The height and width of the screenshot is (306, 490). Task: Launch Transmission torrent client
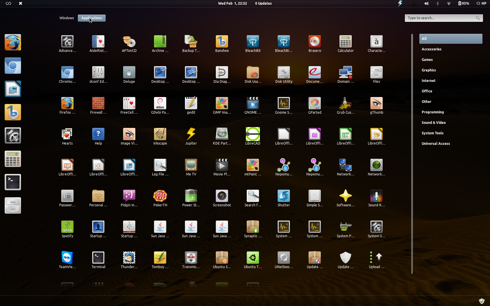point(191,260)
